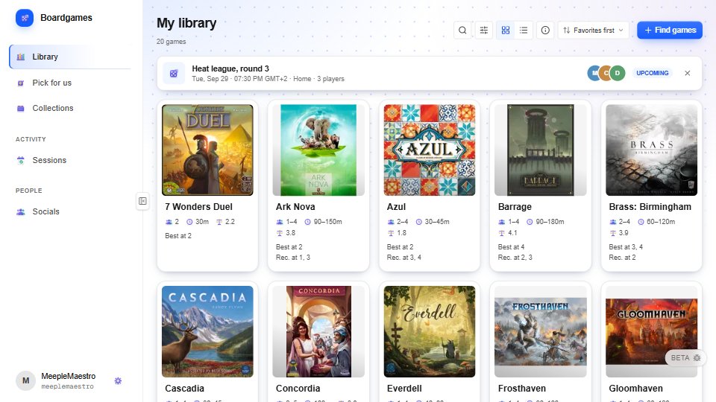This screenshot has height=402, width=716.
Task: Click Barrage 1–4 players icon
Action: [x=502, y=222]
